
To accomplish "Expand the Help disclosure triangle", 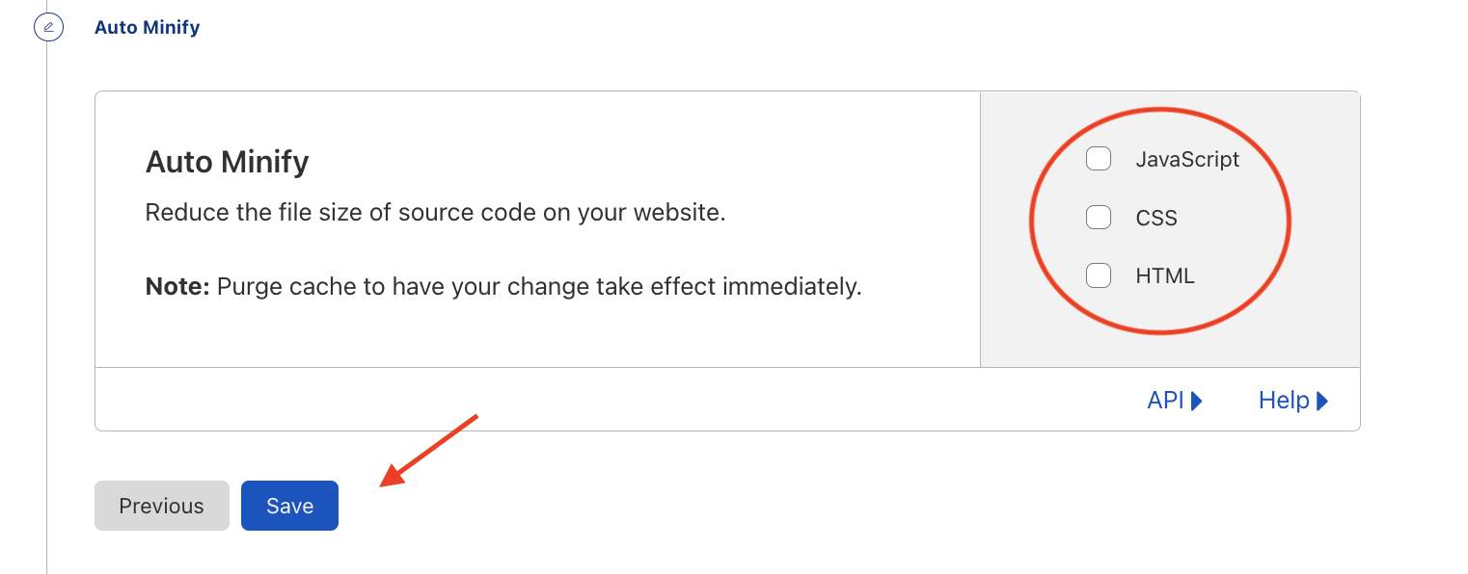I will tap(1322, 401).
